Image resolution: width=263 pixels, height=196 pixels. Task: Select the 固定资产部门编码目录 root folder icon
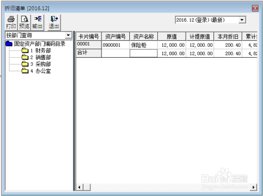[x=9, y=43]
